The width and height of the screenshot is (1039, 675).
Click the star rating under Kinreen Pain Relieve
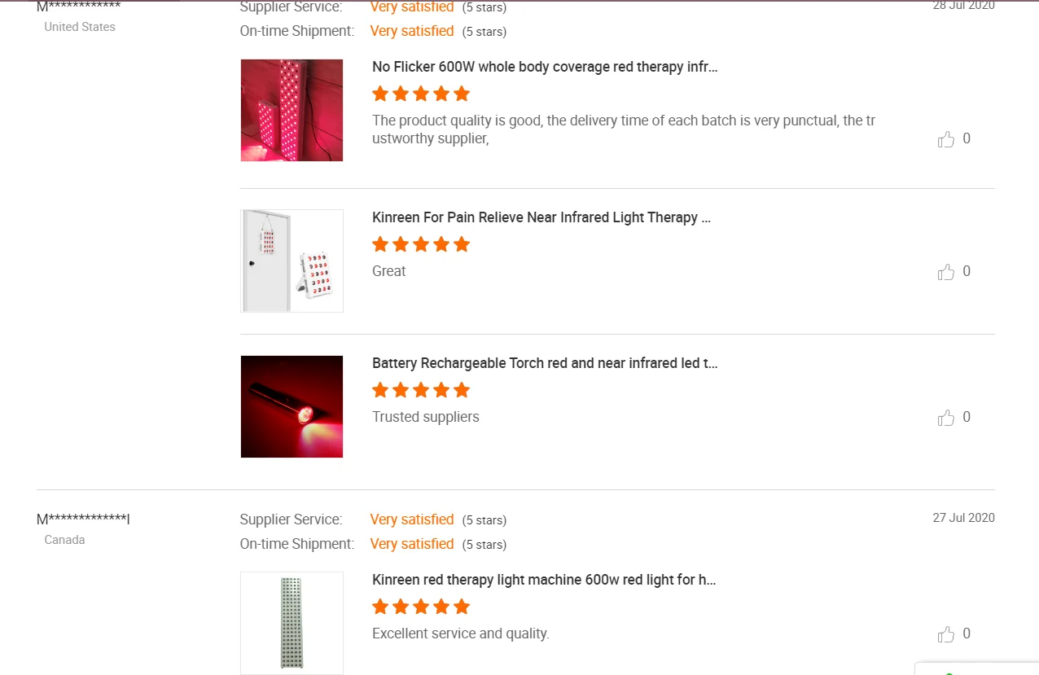[421, 244]
